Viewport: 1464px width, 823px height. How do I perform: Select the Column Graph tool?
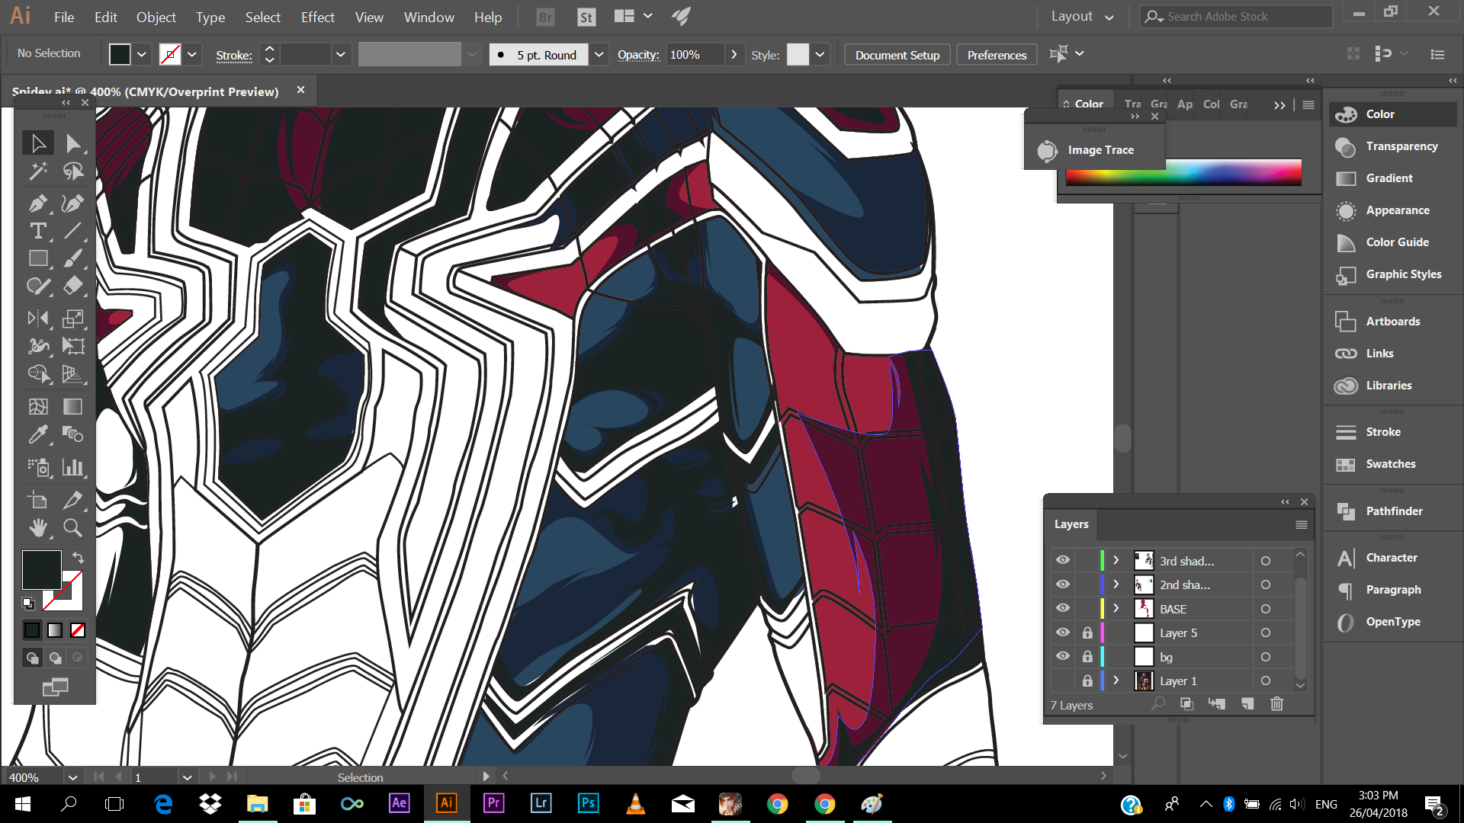coord(73,467)
